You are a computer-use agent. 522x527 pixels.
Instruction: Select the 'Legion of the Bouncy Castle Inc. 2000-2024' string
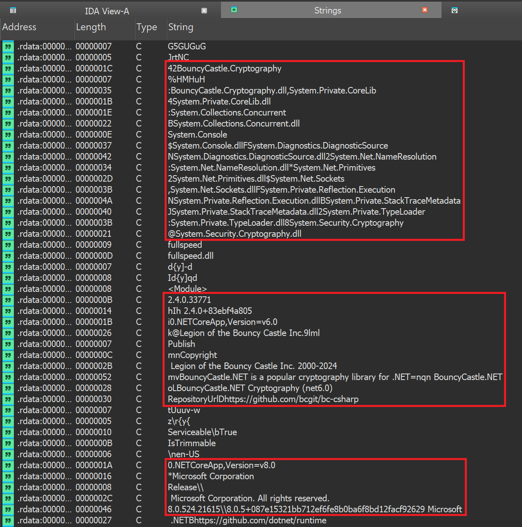[254, 366]
